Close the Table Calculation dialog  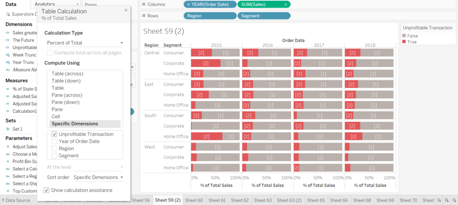126,10
